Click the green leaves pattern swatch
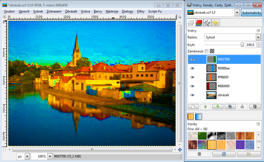This screenshot has width=264, height=162. point(202,136)
